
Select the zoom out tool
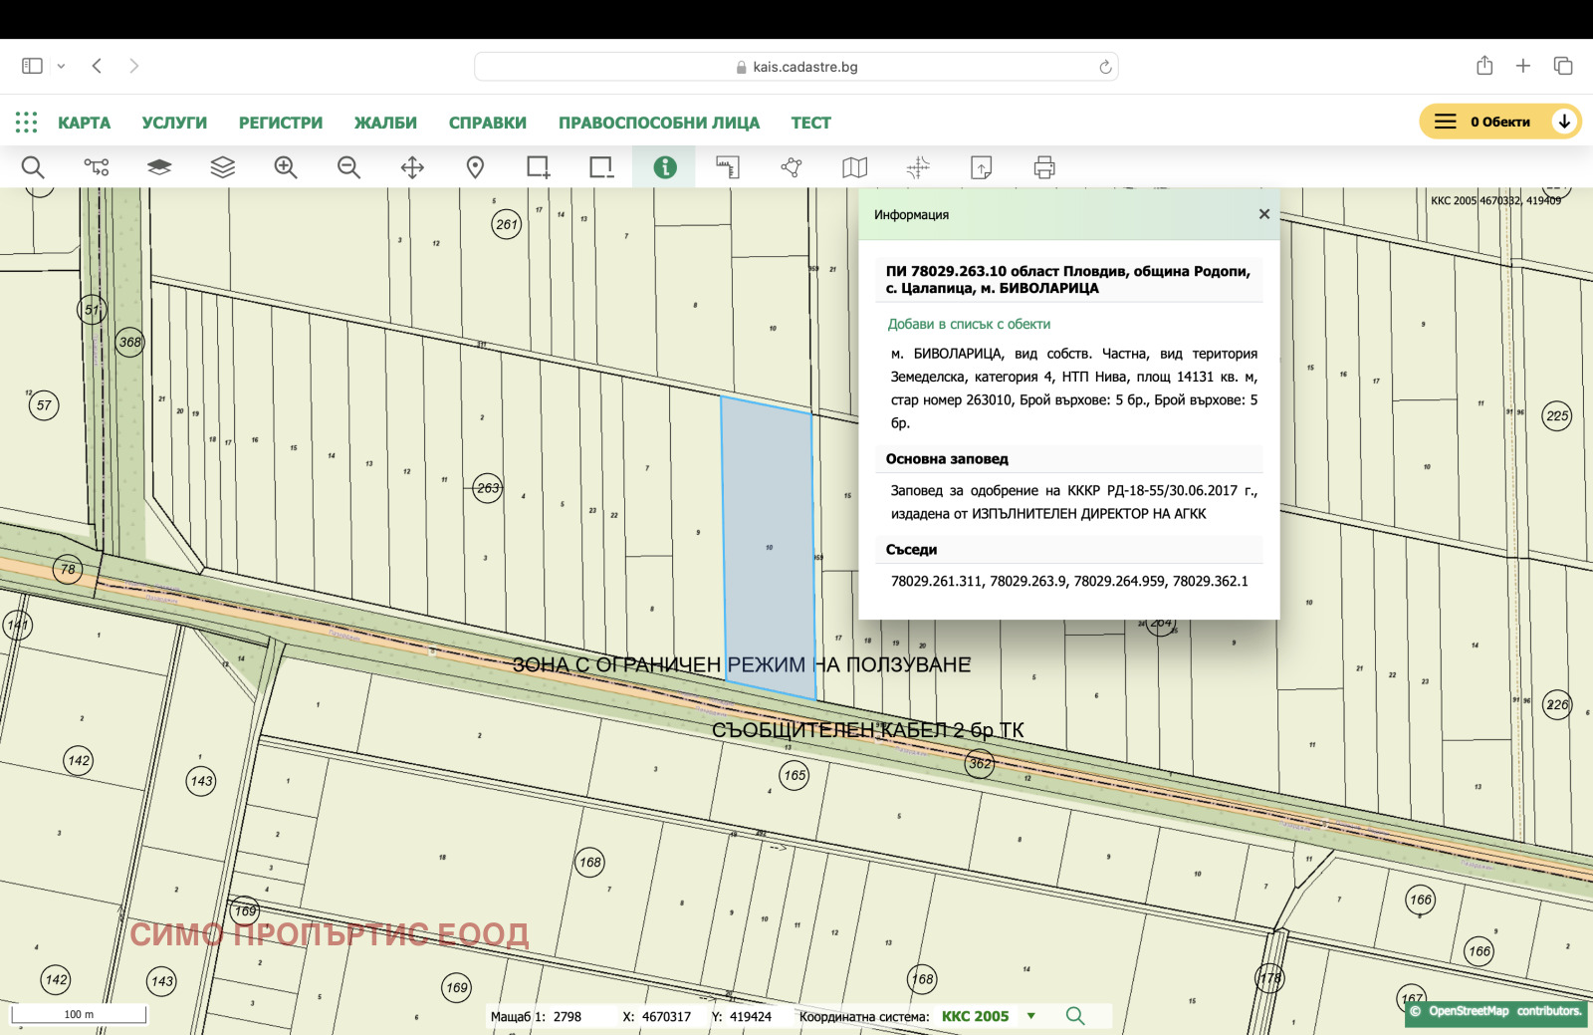click(348, 167)
